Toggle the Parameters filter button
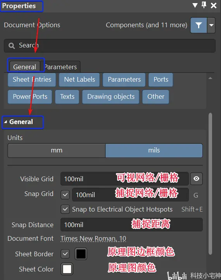 pos(124,80)
